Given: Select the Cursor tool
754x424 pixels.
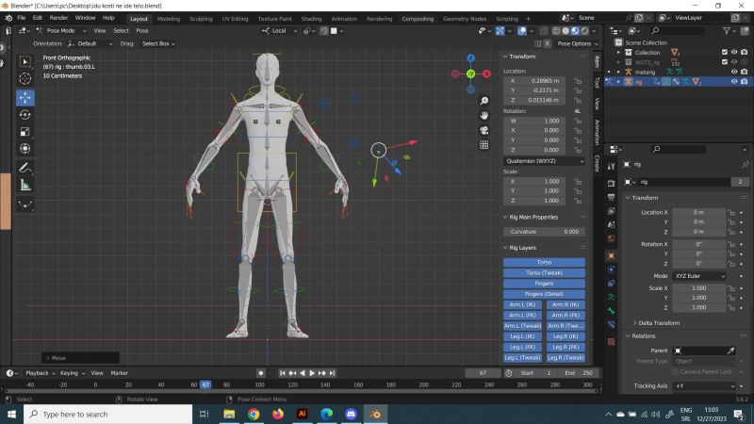Looking at the screenshot, I should 25,78.
